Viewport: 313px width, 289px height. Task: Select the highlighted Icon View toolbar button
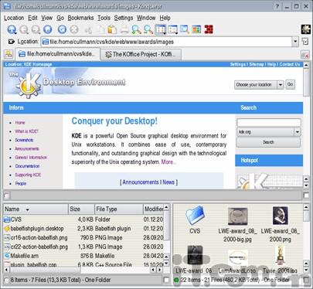tap(161, 29)
